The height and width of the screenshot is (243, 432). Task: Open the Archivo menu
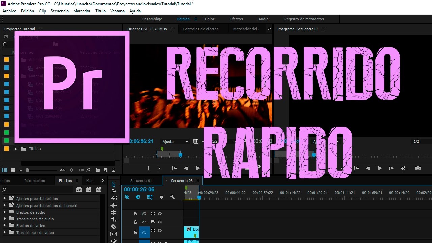pyautogui.click(x=9, y=11)
